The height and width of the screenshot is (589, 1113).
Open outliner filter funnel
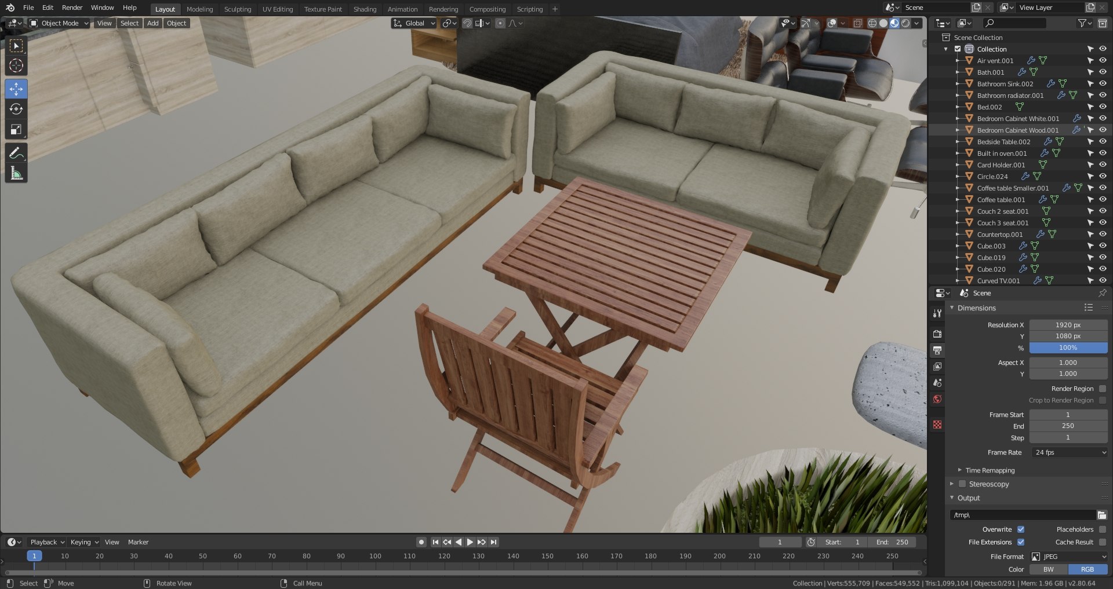click(x=1084, y=23)
